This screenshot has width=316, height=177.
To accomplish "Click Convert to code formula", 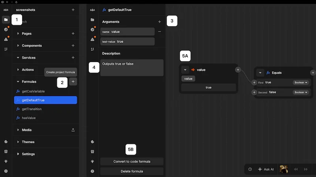I will click(132, 162).
